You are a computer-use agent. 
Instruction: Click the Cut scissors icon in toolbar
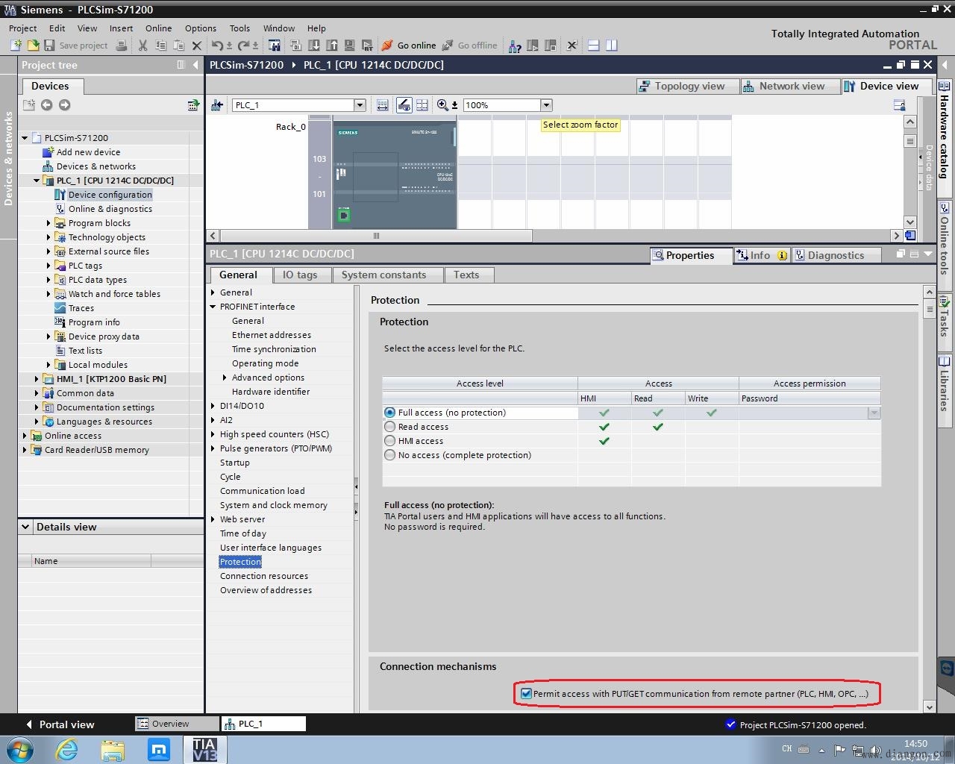click(x=143, y=46)
